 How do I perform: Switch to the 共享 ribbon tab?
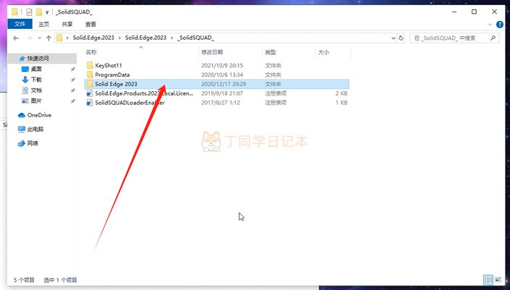pos(67,25)
